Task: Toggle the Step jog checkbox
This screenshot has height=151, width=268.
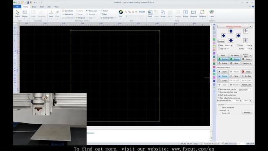Action: coord(237,45)
